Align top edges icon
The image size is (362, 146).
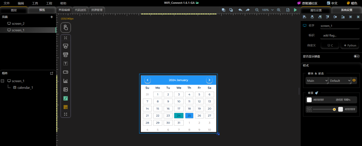327,17
